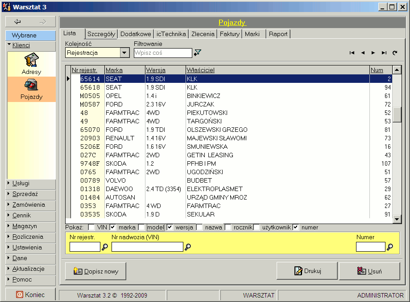Collapse the Klienci sidebar section

pyautogui.click(x=31, y=45)
